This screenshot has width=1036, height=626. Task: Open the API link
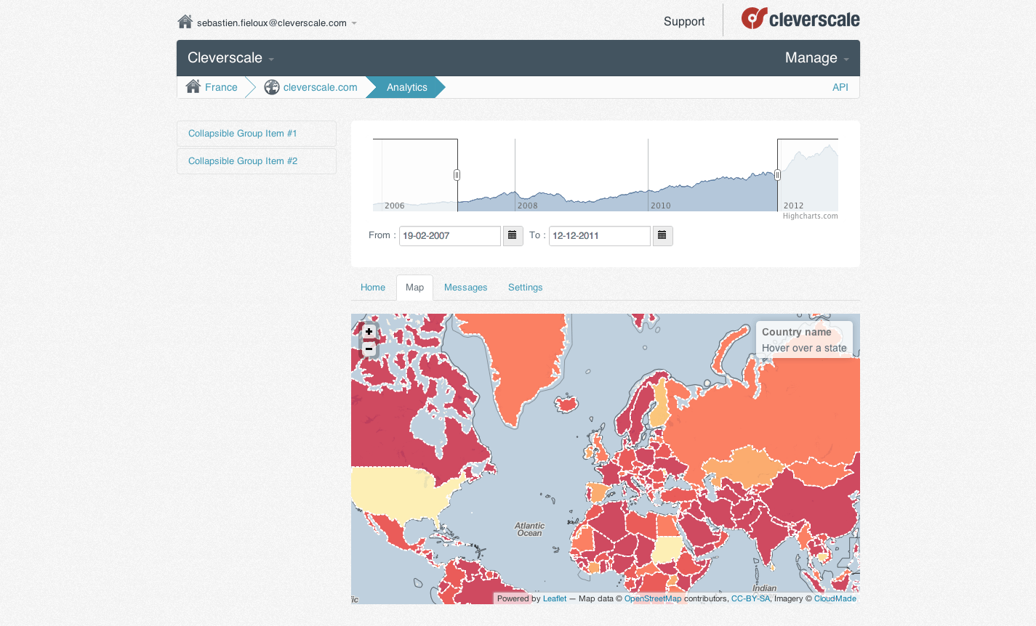(x=840, y=87)
